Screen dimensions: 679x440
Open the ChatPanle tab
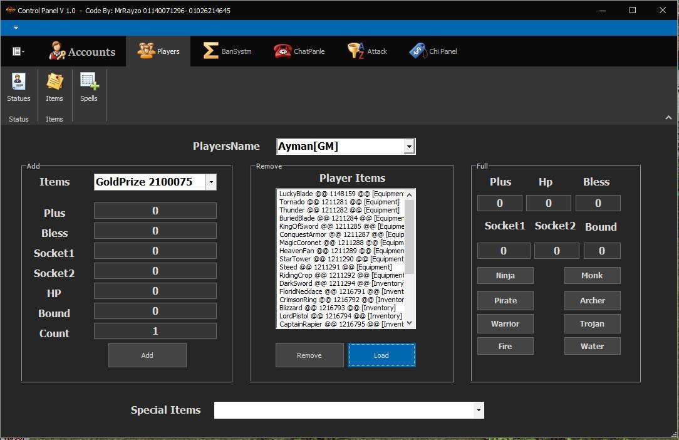(299, 51)
